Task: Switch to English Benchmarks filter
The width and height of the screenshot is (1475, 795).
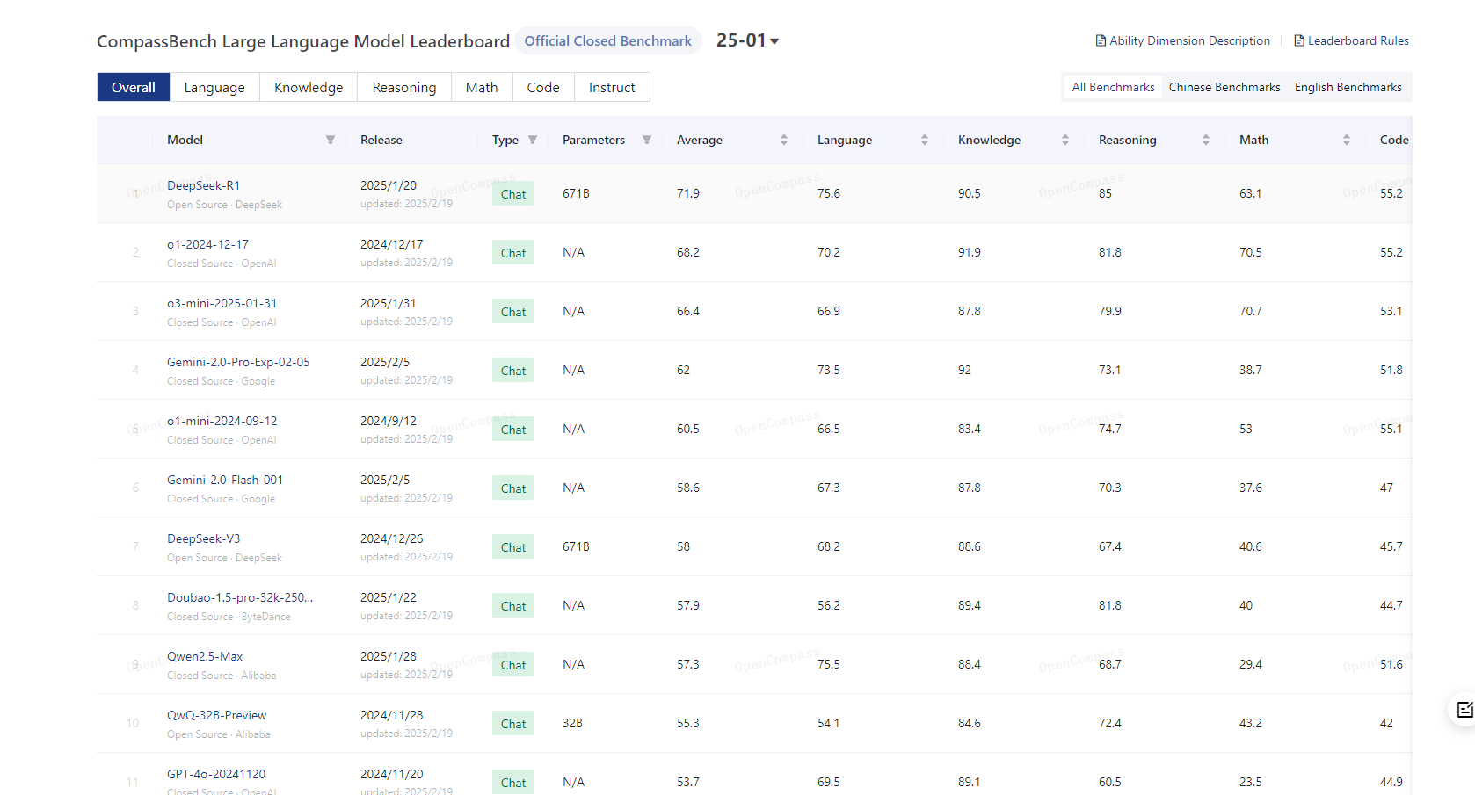Action: coord(1348,87)
